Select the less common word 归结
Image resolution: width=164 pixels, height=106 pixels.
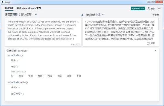[69, 76]
